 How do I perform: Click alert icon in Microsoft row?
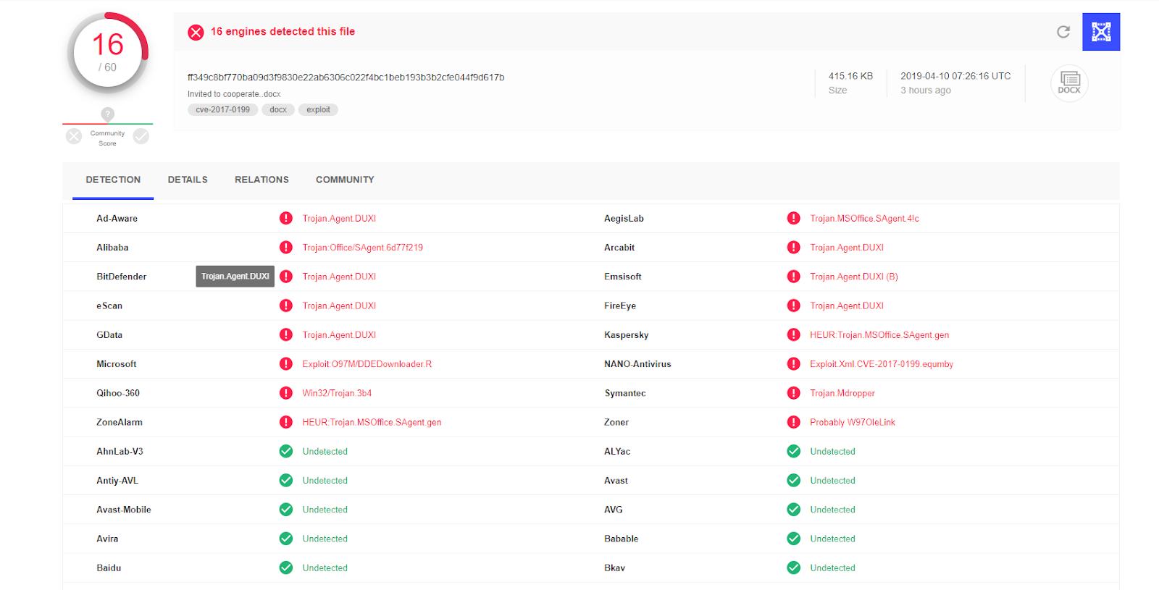(286, 363)
